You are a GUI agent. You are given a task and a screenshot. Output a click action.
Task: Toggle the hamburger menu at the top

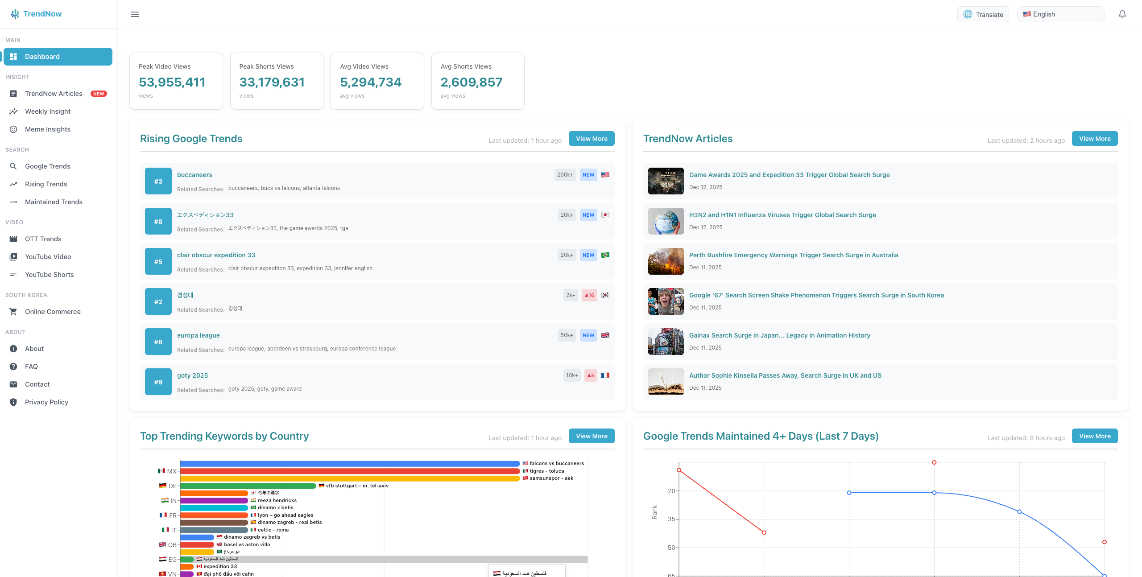(134, 14)
